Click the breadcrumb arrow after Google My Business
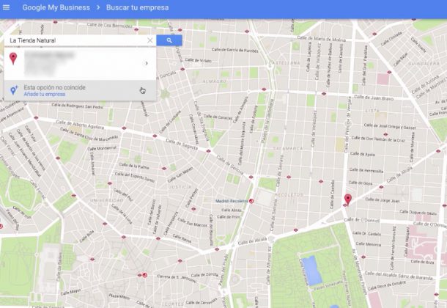 [98, 8]
